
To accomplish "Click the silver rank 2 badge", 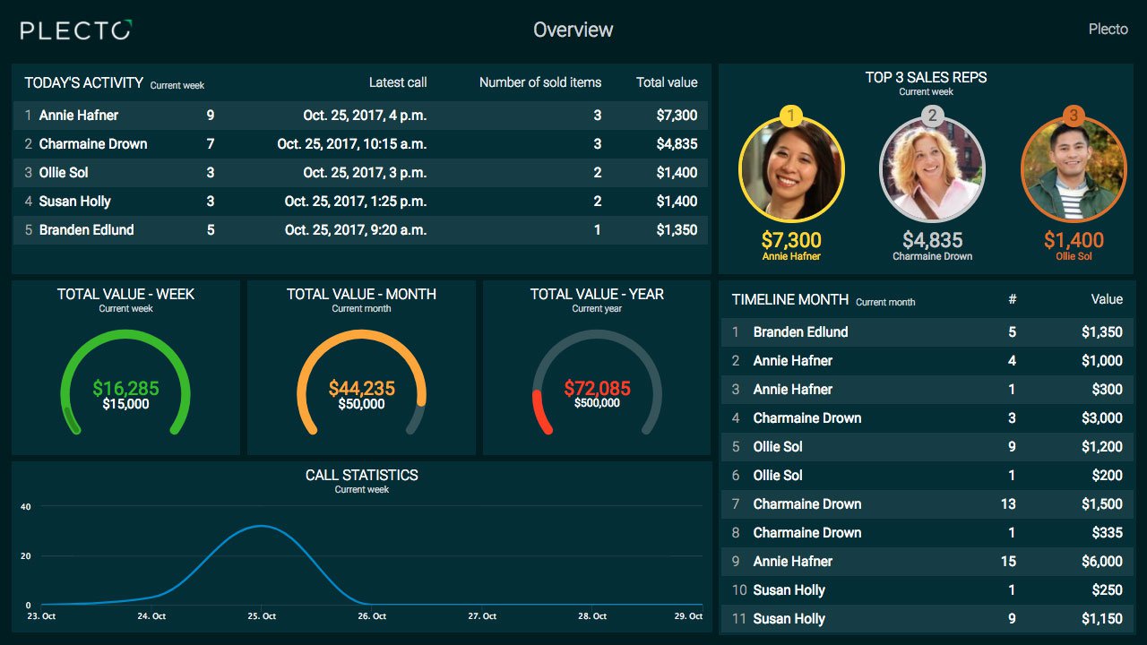I will (x=932, y=116).
